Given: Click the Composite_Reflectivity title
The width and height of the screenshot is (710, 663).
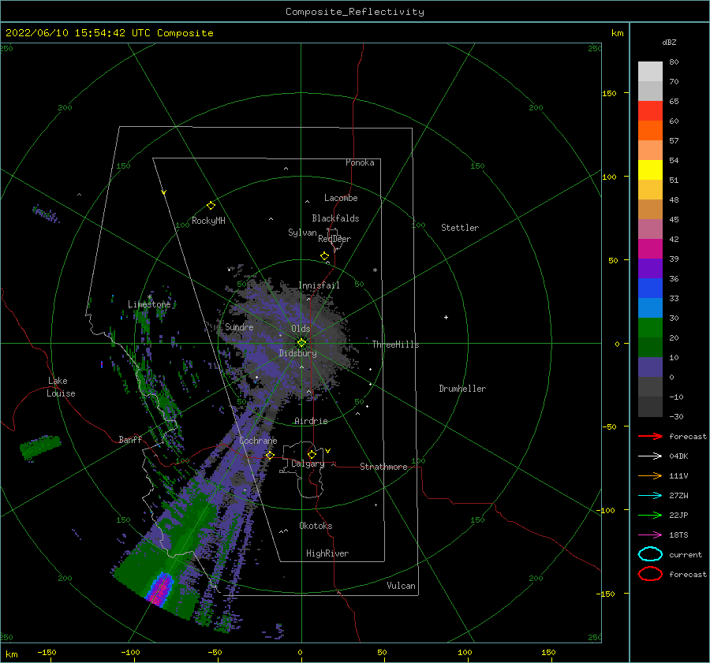Looking at the screenshot, I should [355, 12].
